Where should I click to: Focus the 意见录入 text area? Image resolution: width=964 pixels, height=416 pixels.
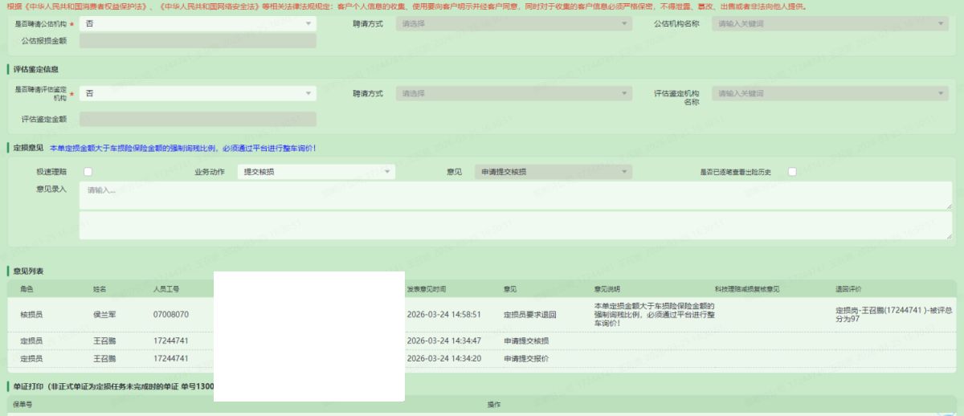514,195
